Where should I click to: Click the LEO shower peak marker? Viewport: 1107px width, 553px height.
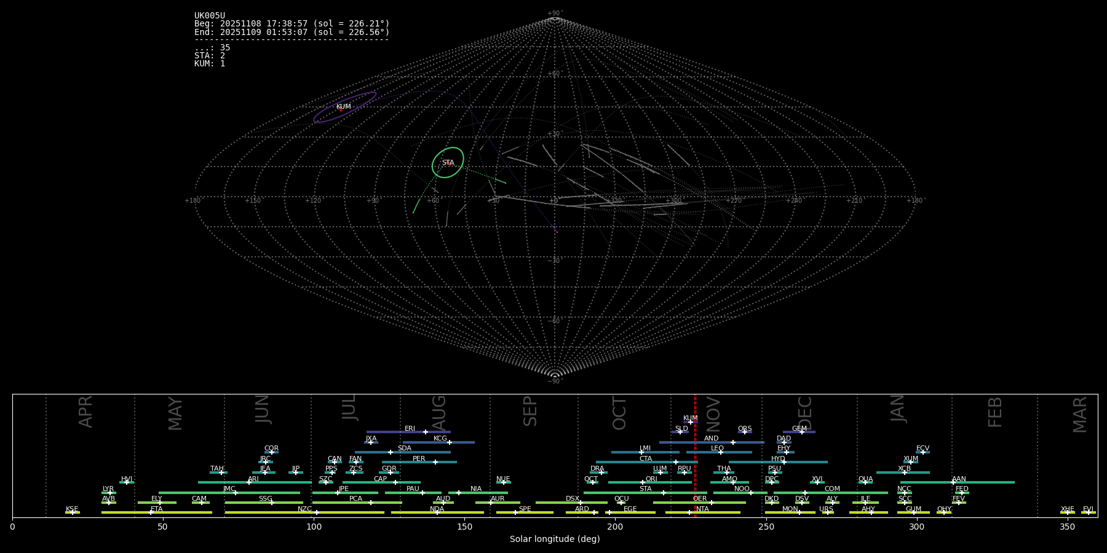point(721,452)
